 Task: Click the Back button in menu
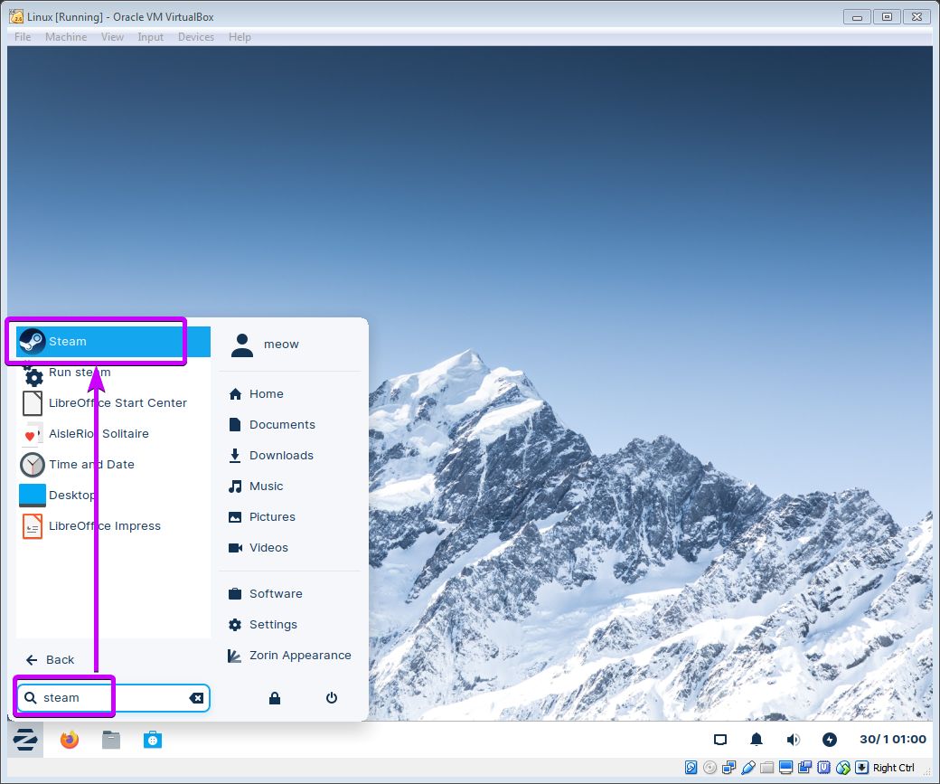click(x=51, y=660)
